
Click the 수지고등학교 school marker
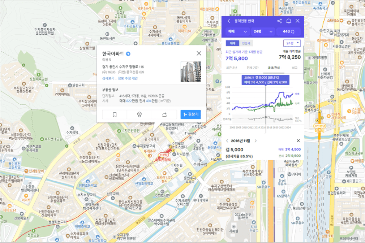pyautogui.click(x=133, y=22)
